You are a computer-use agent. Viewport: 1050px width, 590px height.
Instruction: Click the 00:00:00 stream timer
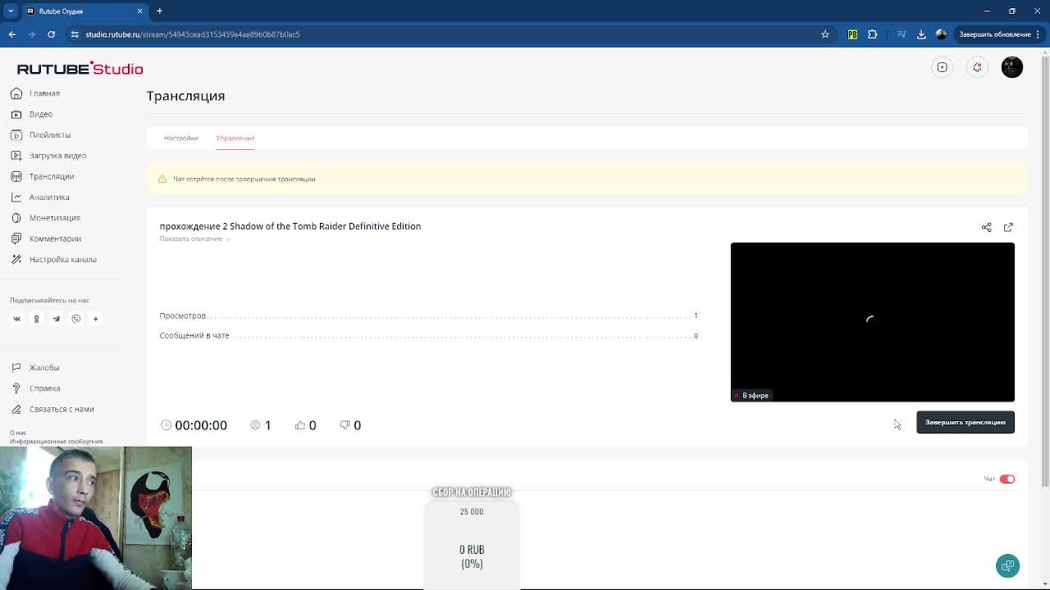click(200, 425)
